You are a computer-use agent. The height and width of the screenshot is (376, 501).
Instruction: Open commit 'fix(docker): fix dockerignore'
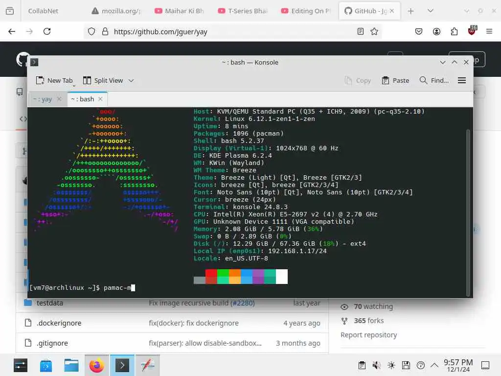[194, 323]
